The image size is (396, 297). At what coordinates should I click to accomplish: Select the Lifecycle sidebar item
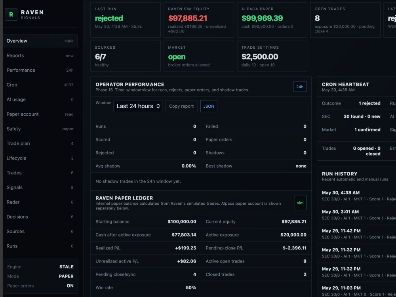point(40,158)
